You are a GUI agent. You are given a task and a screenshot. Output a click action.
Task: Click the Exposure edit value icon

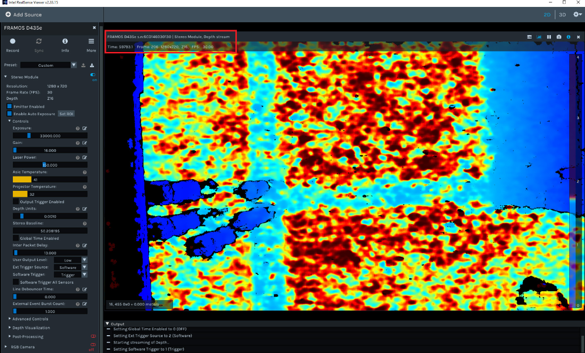click(85, 128)
